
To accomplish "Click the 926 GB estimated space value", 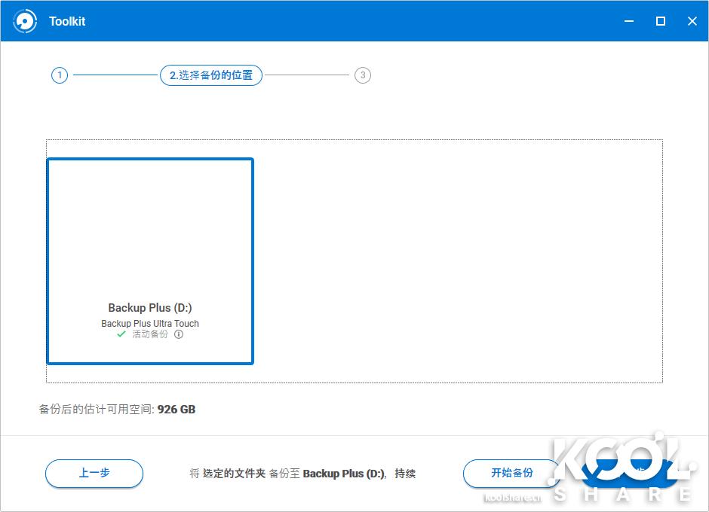I will tap(175, 410).
